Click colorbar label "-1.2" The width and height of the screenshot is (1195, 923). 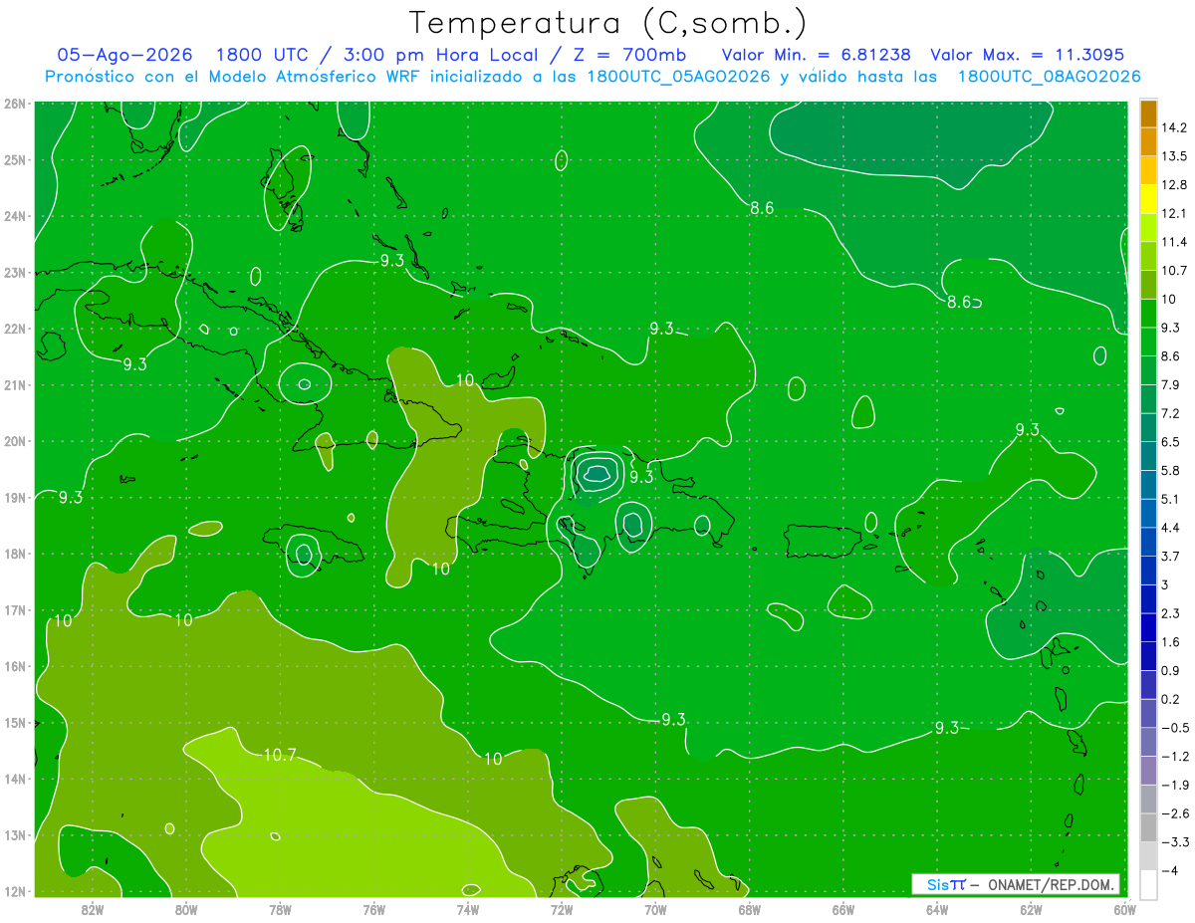[x=1174, y=756]
